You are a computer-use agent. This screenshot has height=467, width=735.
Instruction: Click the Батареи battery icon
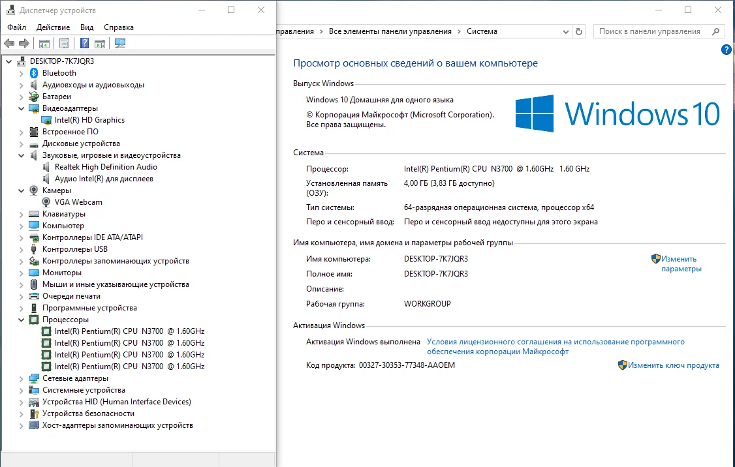coord(34,97)
